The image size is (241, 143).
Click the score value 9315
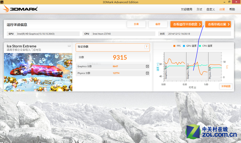click(x=120, y=58)
